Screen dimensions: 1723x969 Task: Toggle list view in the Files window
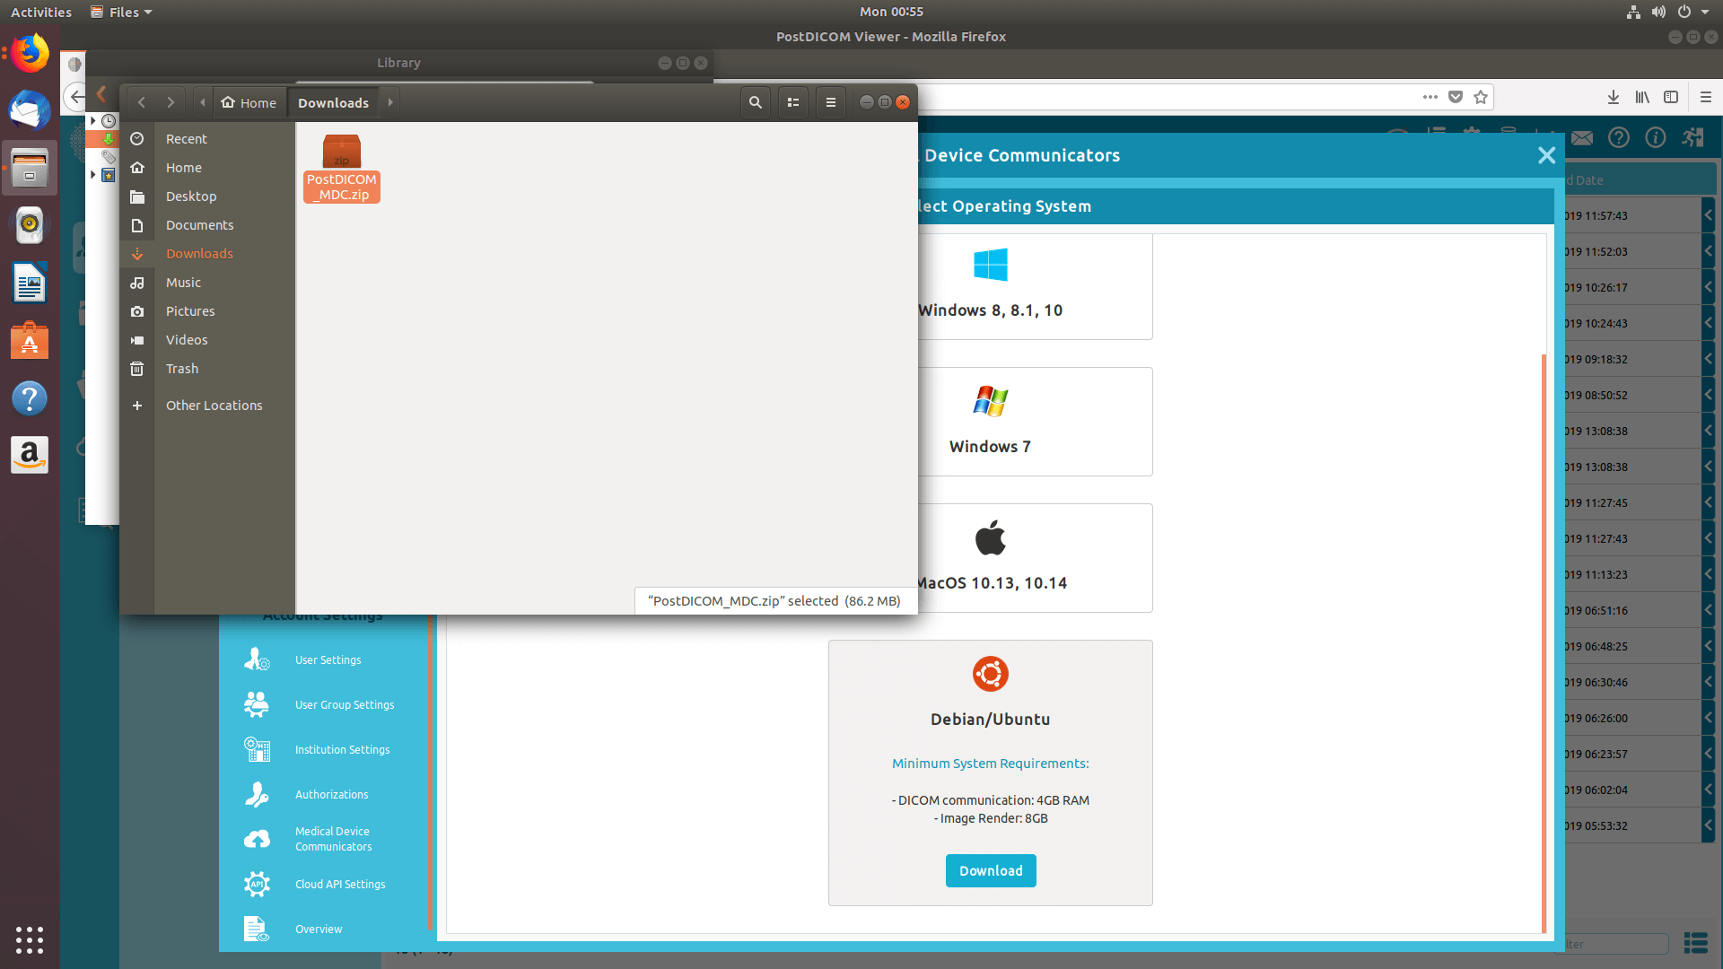coord(792,102)
